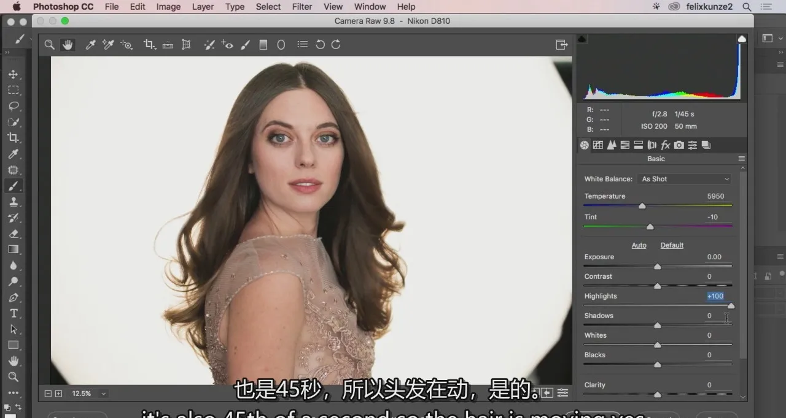Zoom out with the minus button
Viewport: 786px width, 418px height.
49,393
